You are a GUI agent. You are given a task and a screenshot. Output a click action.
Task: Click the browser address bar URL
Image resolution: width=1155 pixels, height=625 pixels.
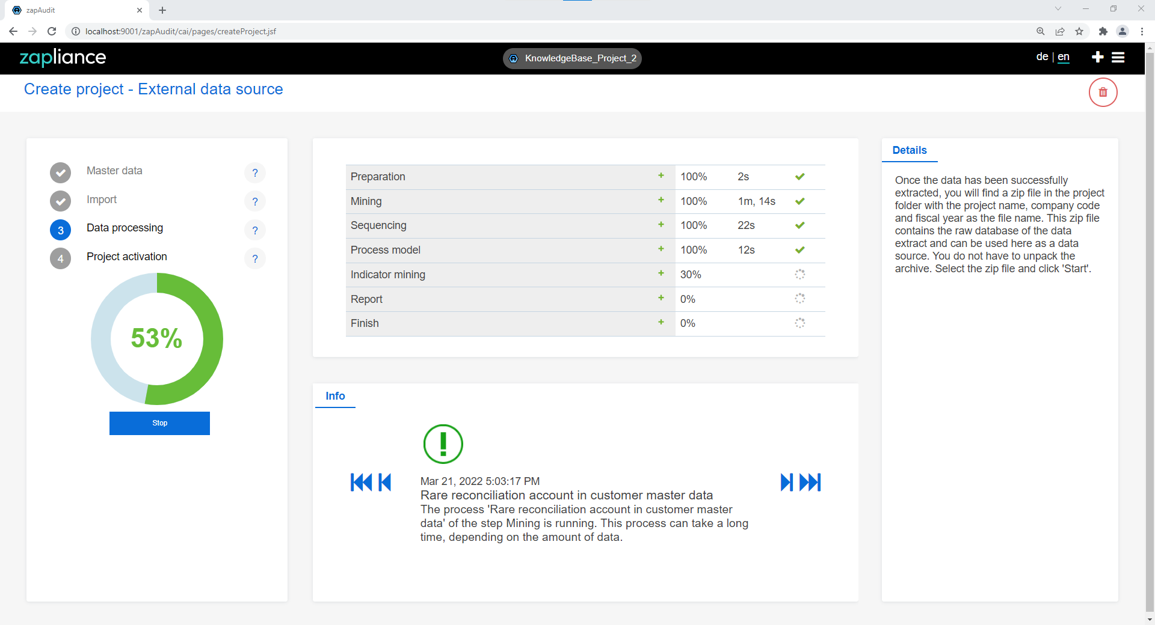point(180,31)
